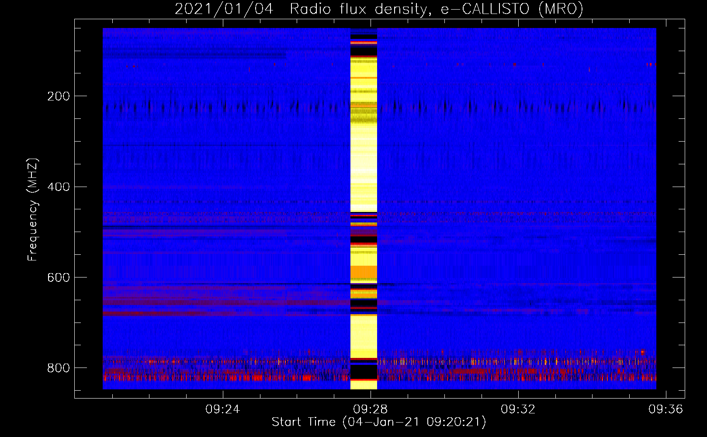
Task: Click the 800 frequency tick label
Action: 59,368
